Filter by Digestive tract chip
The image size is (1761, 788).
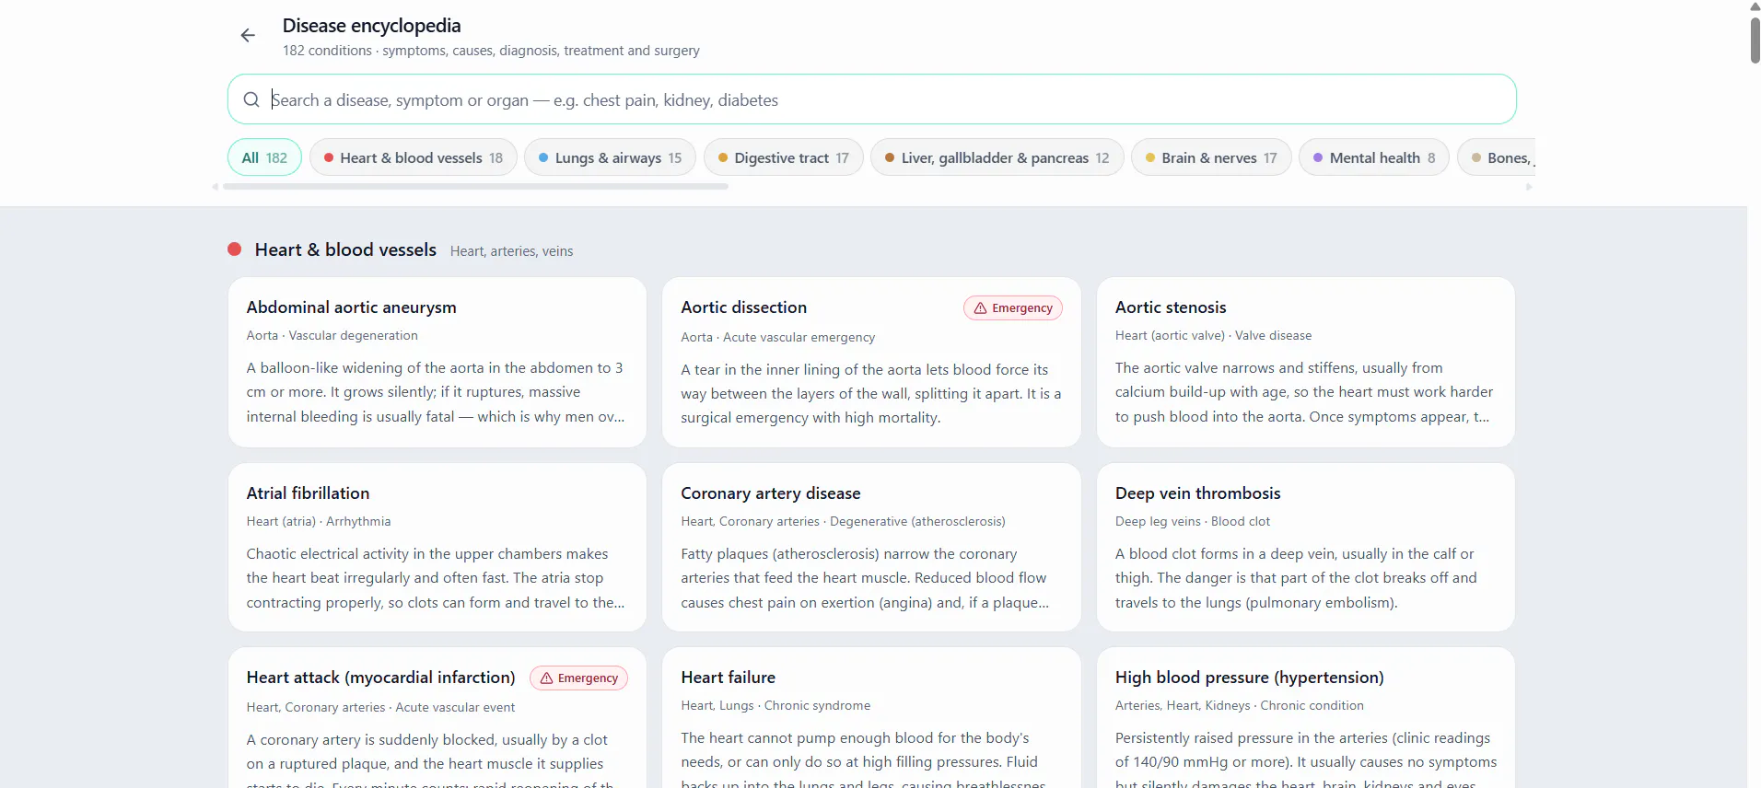(783, 157)
